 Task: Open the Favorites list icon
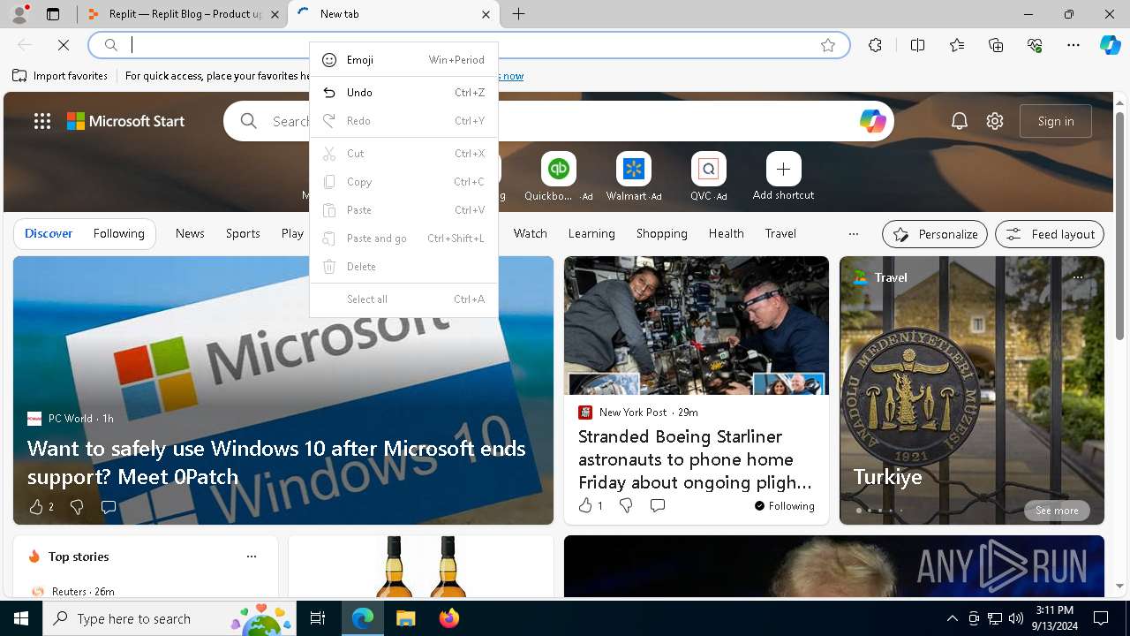957,45
